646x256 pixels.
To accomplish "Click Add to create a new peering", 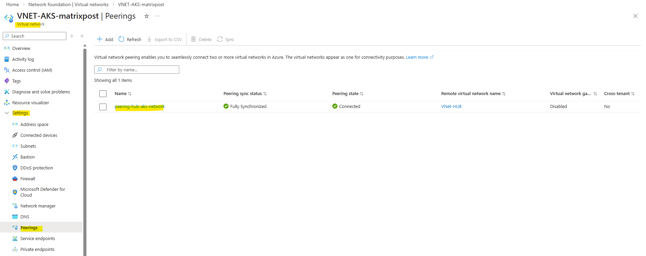I will [x=105, y=39].
